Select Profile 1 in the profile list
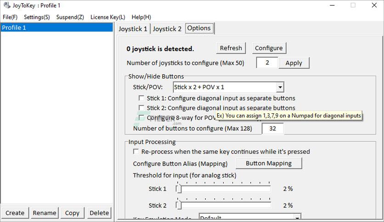Image resolution: width=384 pixels, height=222 pixels. [x=56, y=28]
